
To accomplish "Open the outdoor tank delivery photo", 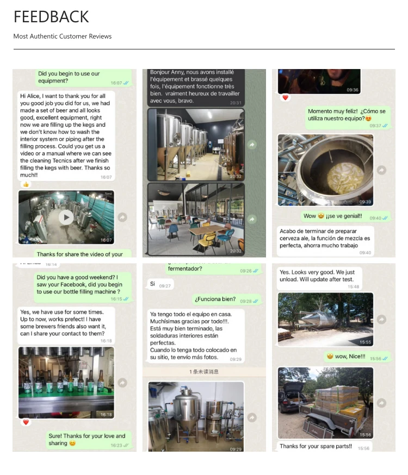I will click(x=325, y=319).
